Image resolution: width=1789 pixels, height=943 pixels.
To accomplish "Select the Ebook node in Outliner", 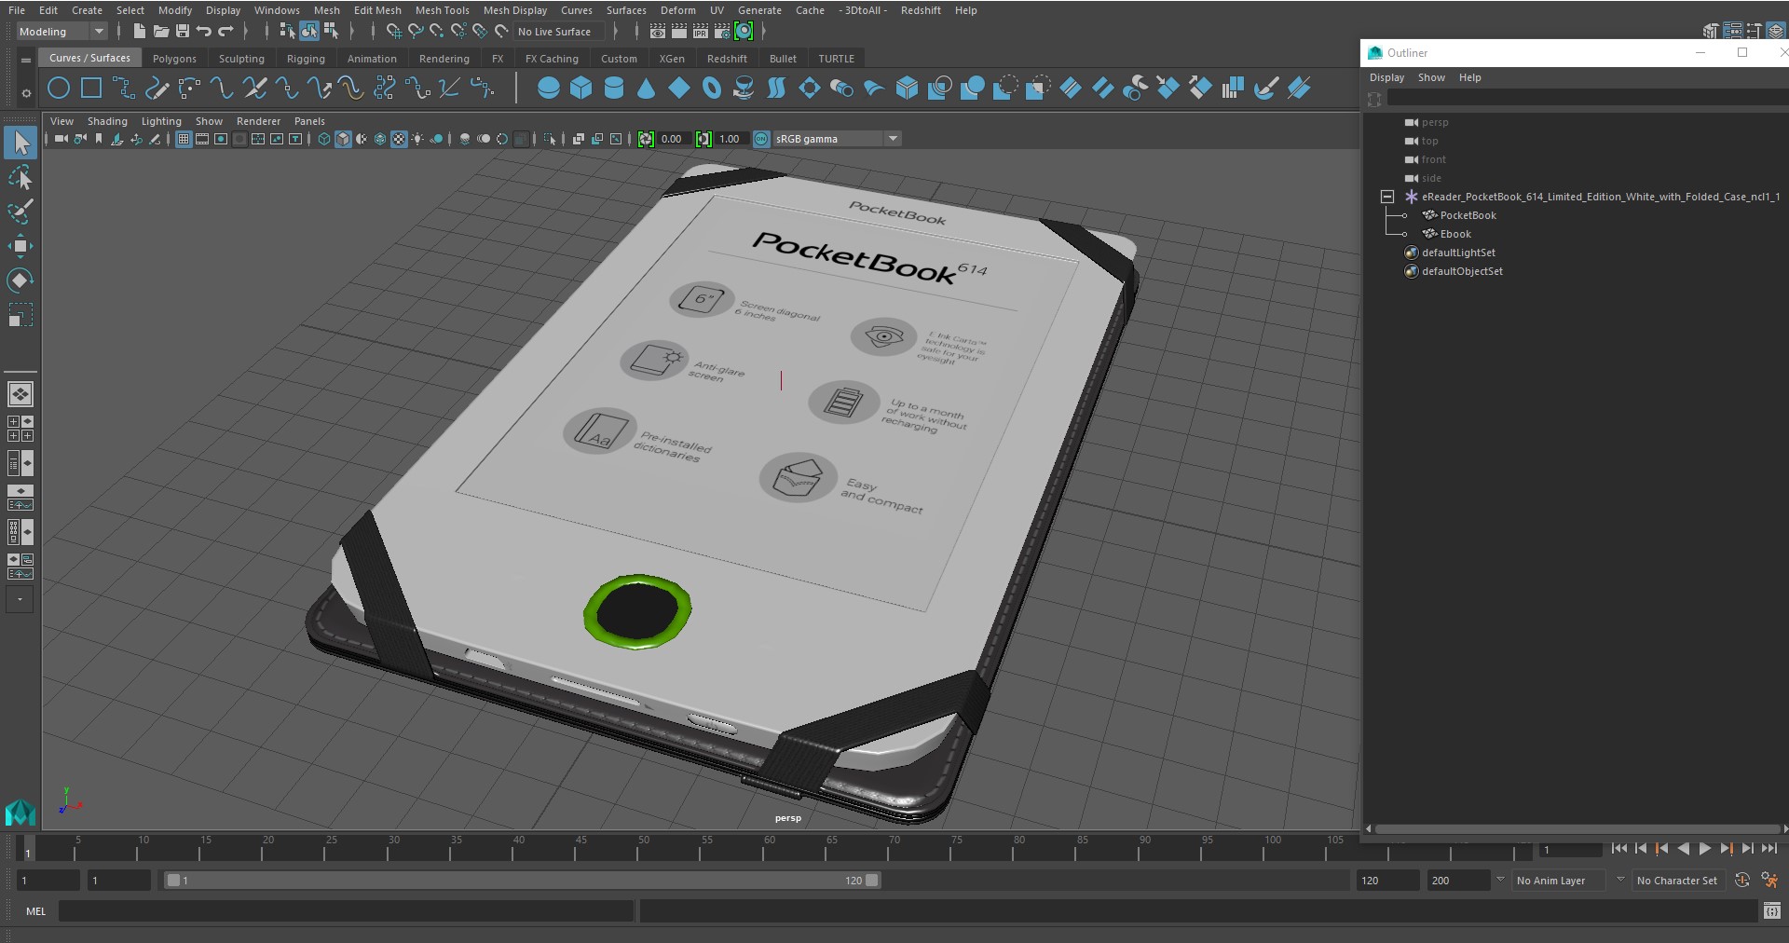I will click(x=1455, y=234).
